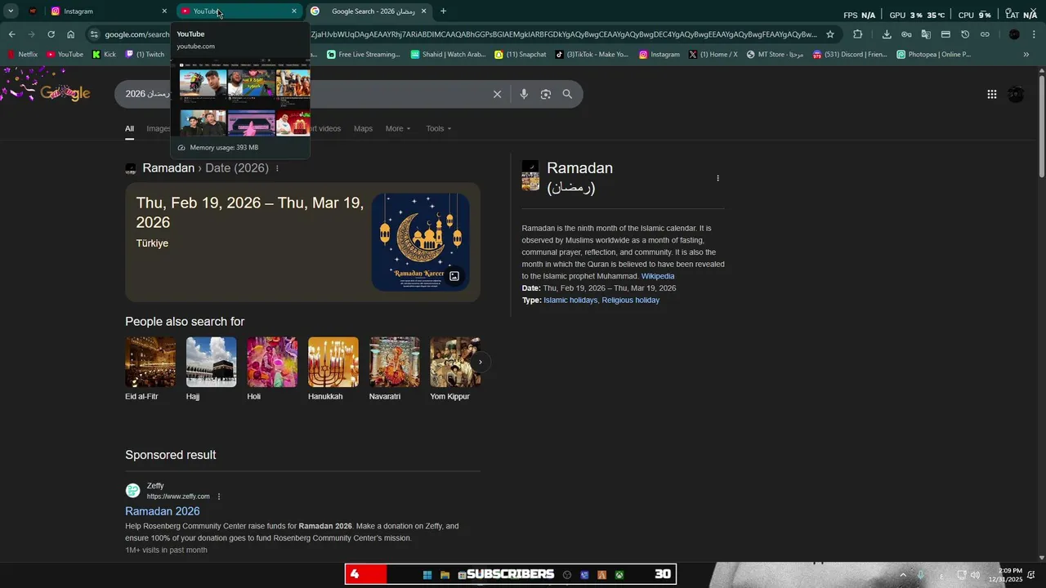
Task: Show more hidden bookmarks with double chevron
Action: click(1026, 55)
